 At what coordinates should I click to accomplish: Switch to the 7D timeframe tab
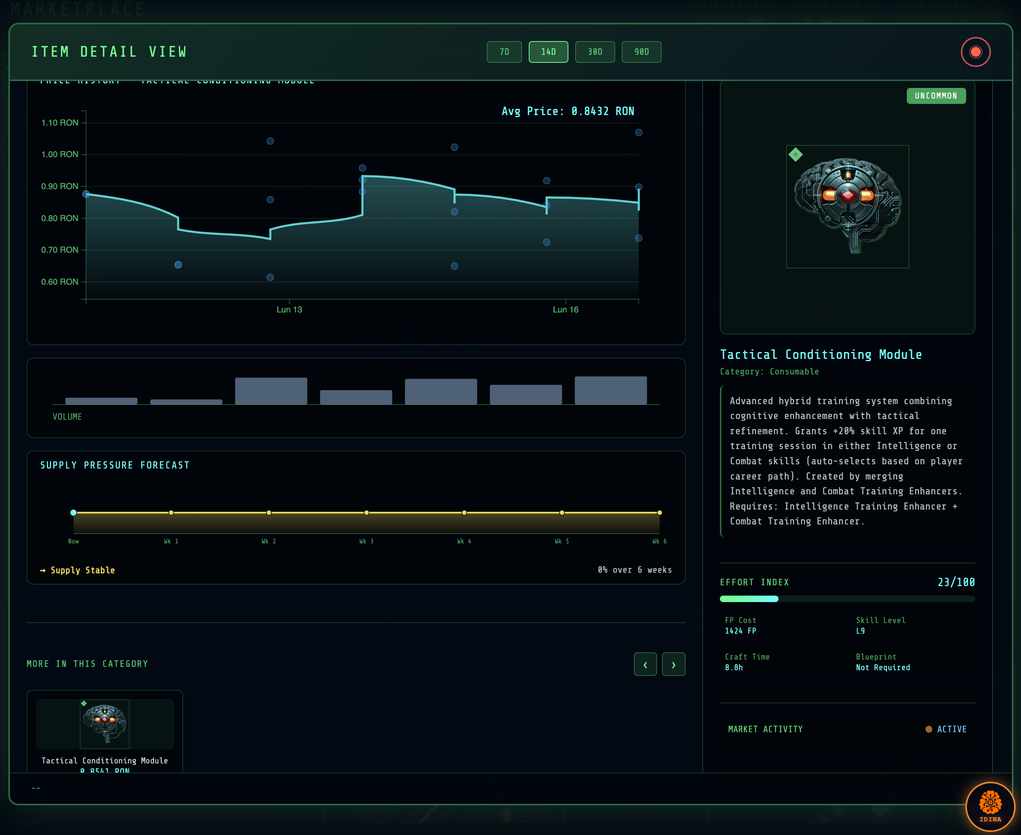click(504, 52)
